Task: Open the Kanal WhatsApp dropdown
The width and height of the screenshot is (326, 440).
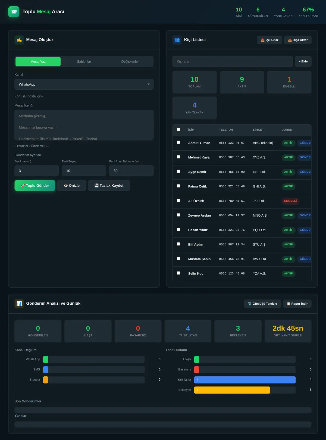Action: click(x=84, y=85)
